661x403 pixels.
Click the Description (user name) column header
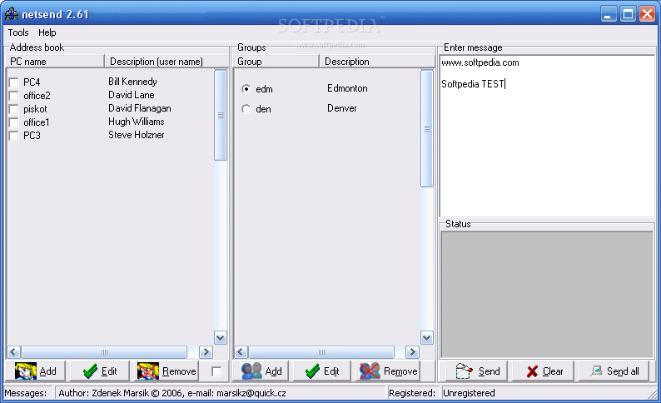(166, 62)
